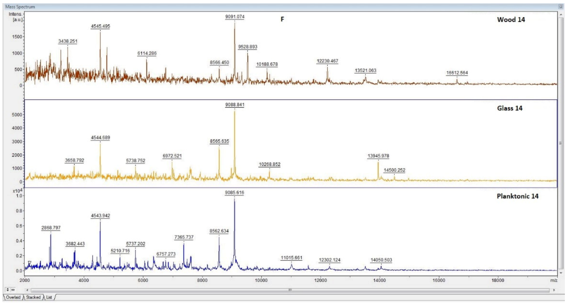Click the Mass Spectrum panel title
Viewport: 567px width, 306px height.
coord(20,7)
